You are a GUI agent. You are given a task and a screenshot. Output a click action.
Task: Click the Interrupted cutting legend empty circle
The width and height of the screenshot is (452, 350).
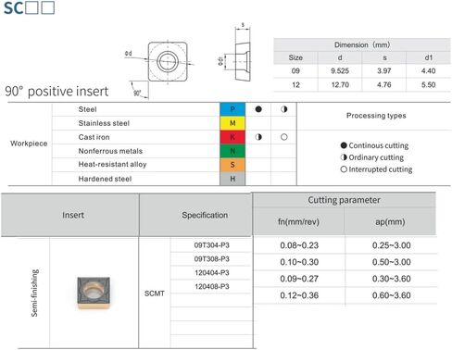pyautogui.click(x=344, y=169)
